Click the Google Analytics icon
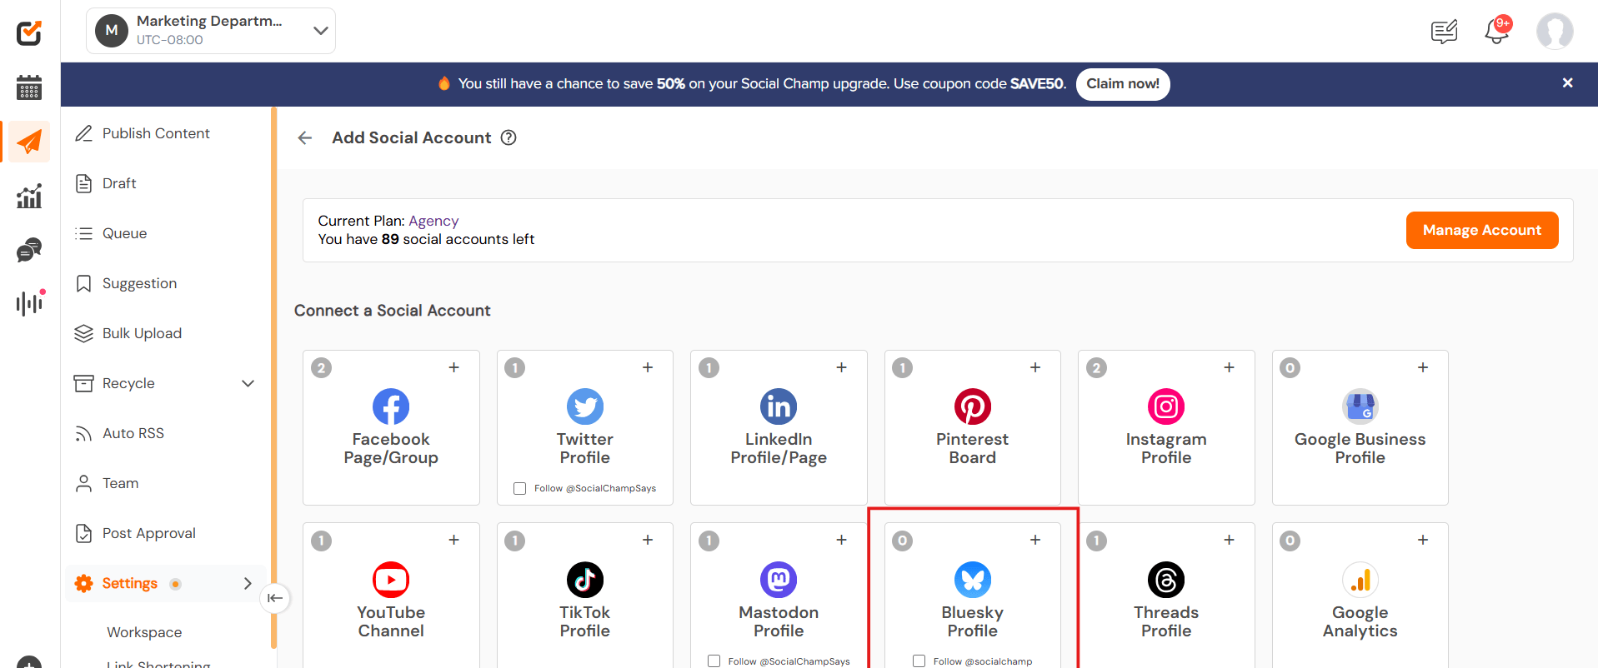Image resolution: width=1598 pixels, height=668 pixels. pos(1360,580)
